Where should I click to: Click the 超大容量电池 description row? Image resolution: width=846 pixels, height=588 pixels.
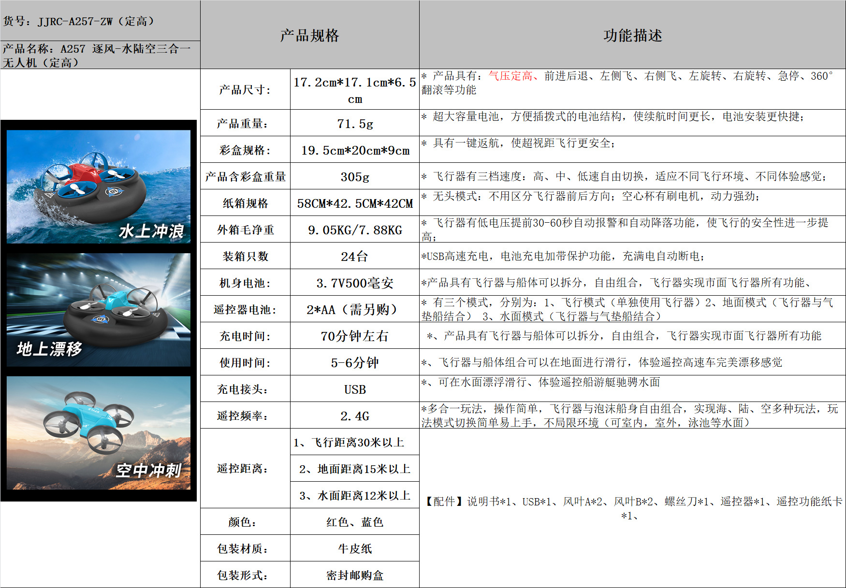632,123
